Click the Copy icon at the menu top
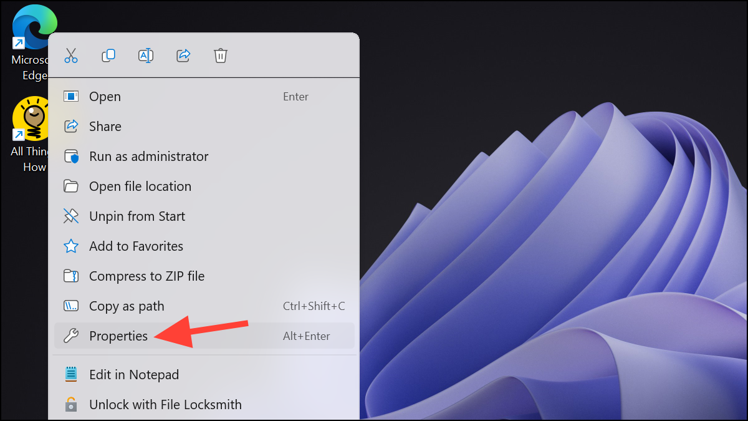The height and width of the screenshot is (421, 748). click(x=108, y=56)
